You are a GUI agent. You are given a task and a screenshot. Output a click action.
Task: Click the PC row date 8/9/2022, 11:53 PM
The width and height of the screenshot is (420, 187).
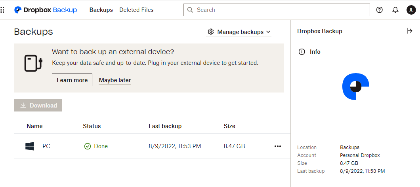coord(175,146)
